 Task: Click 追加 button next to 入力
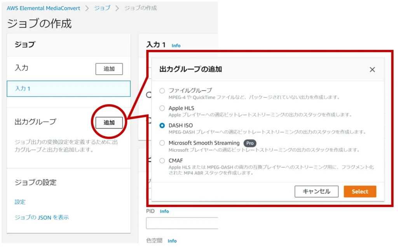[109, 69]
